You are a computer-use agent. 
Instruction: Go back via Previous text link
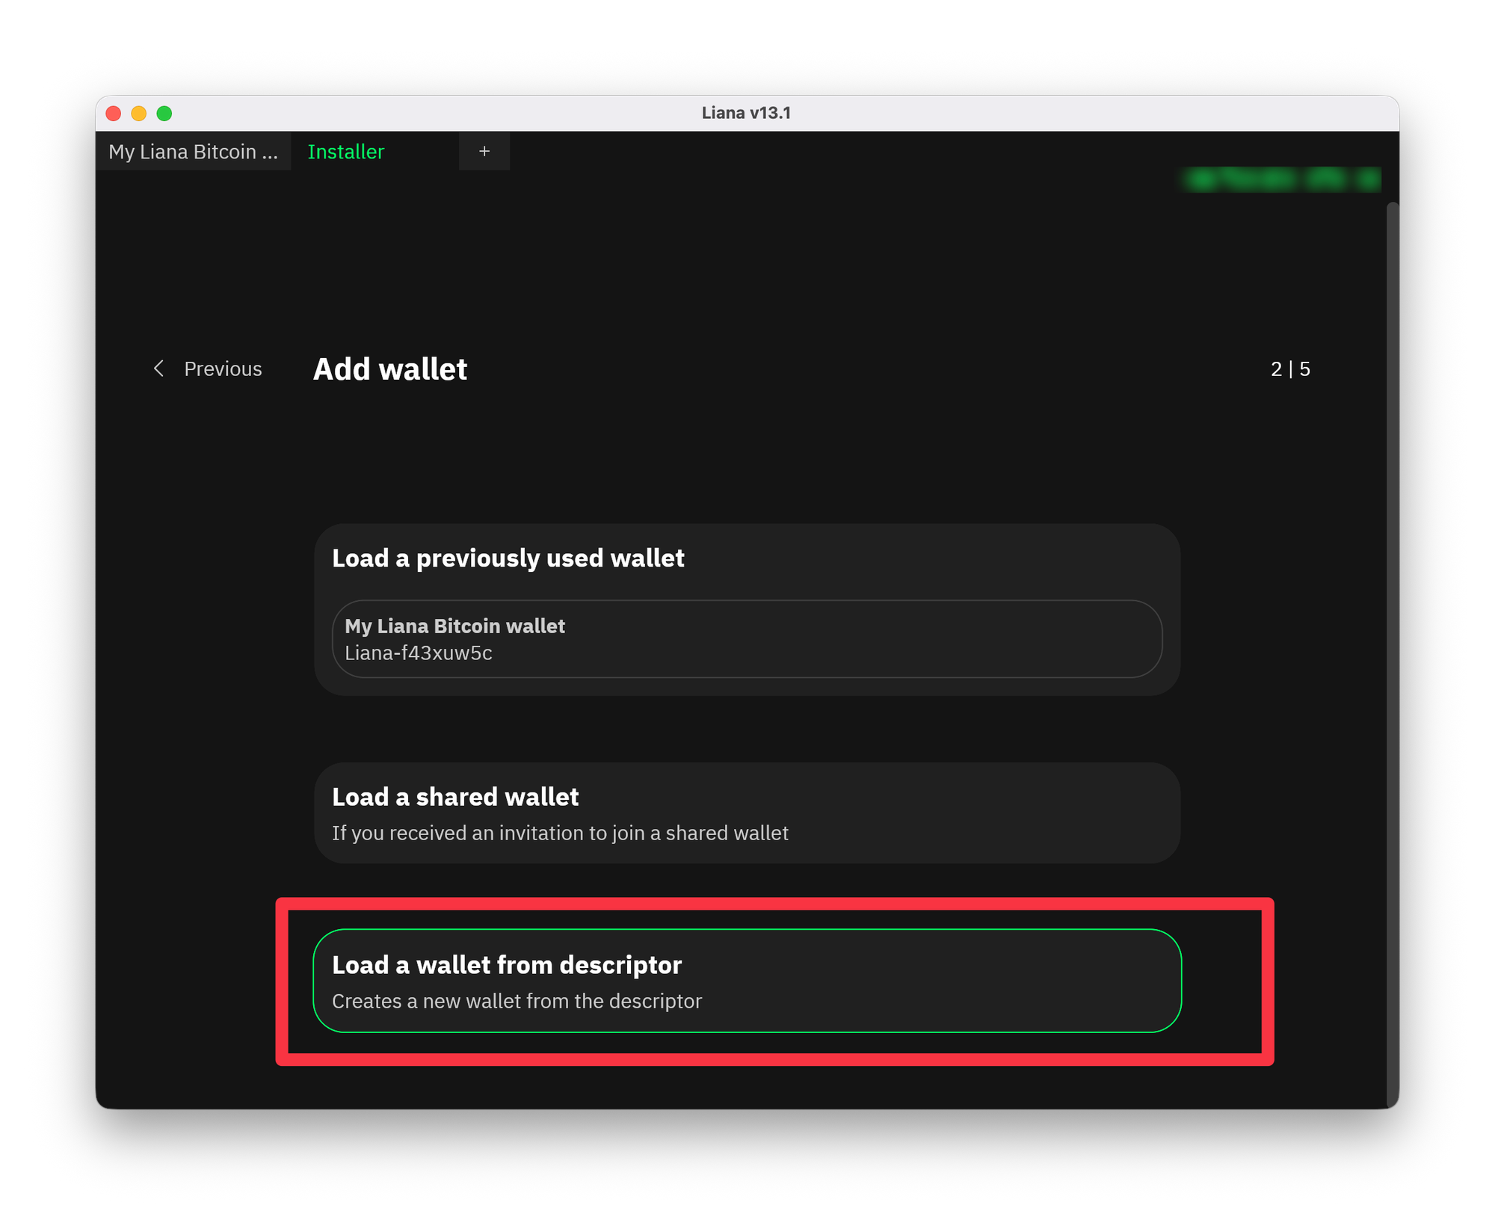223,369
